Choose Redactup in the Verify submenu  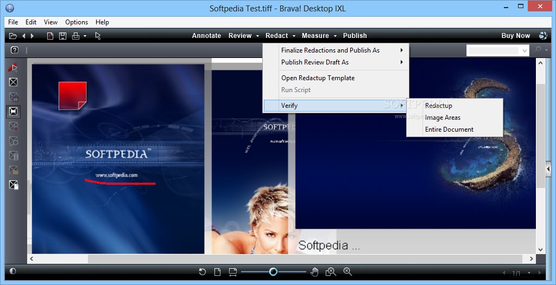click(x=454, y=106)
